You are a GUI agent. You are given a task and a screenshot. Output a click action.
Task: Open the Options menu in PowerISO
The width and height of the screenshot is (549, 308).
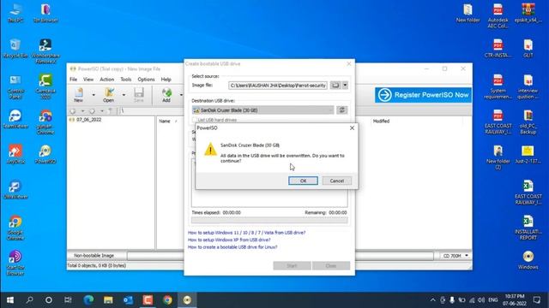pyautogui.click(x=146, y=80)
